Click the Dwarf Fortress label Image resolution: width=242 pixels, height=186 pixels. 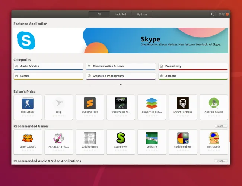(x=183, y=112)
